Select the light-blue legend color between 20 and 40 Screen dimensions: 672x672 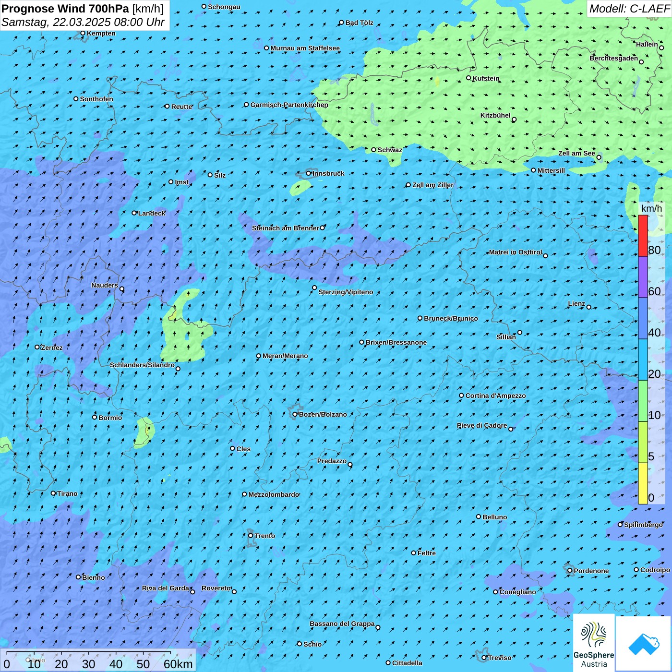pyautogui.click(x=643, y=360)
